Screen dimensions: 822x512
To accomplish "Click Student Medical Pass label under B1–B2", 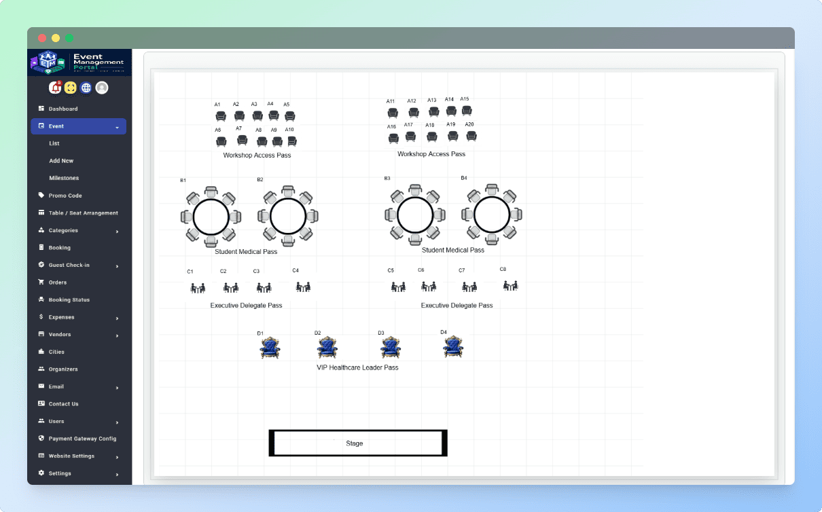I will tap(246, 252).
